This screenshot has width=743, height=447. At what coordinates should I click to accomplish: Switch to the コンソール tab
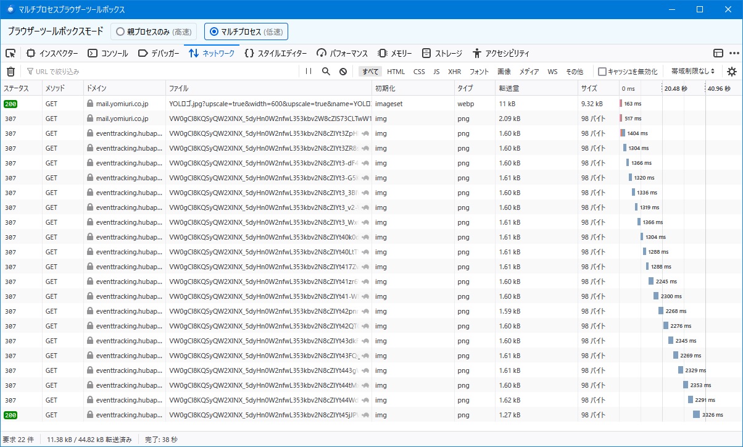(x=108, y=53)
